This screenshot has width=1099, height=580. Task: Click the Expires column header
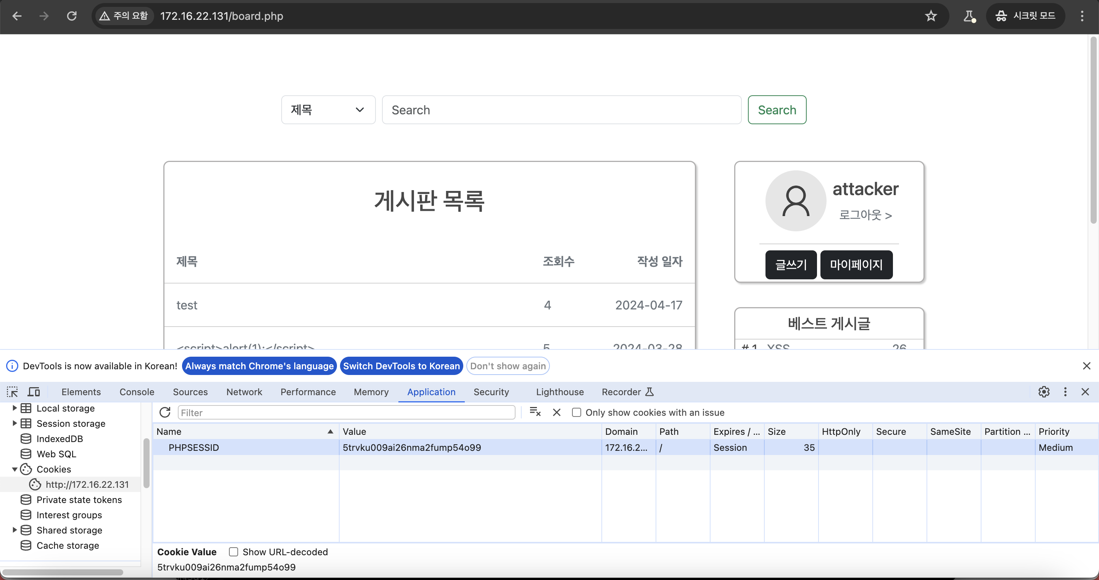[737, 431]
